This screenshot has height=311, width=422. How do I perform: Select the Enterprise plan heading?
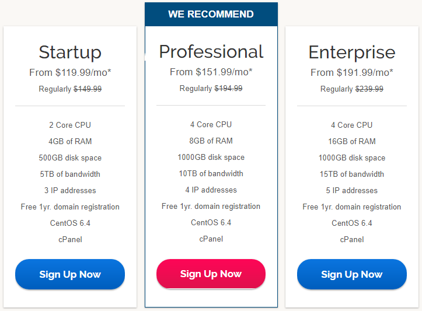pos(352,52)
